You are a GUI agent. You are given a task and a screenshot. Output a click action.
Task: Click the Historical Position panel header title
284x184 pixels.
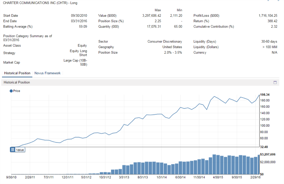pos(17,82)
